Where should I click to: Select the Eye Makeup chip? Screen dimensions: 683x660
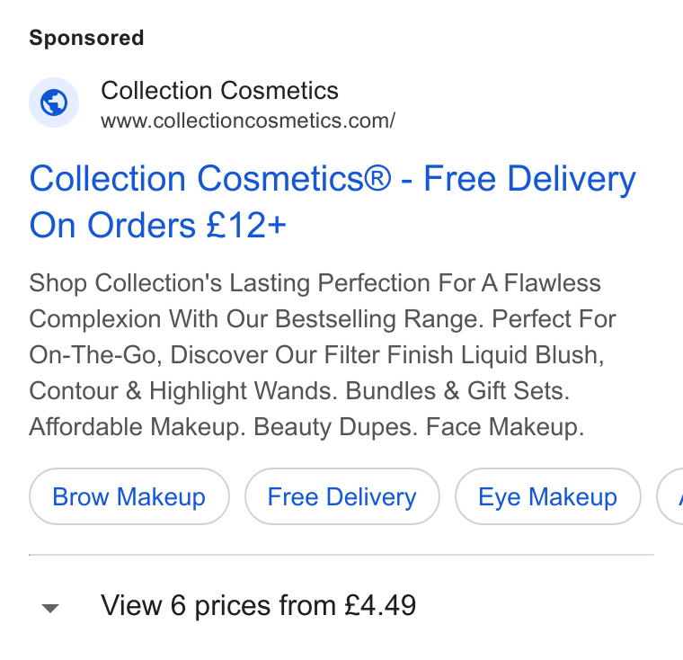point(547,496)
